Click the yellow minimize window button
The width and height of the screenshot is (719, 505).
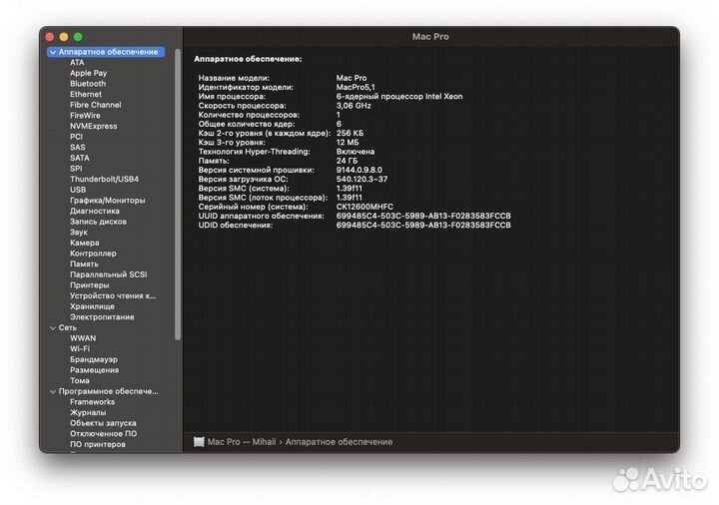[x=64, y=37]
